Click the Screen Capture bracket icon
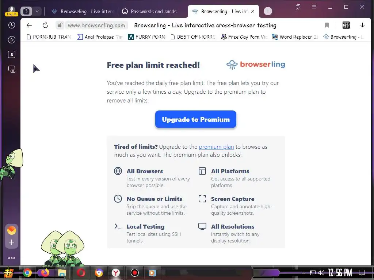The image size is (374, 280). (x=202, y=199)
